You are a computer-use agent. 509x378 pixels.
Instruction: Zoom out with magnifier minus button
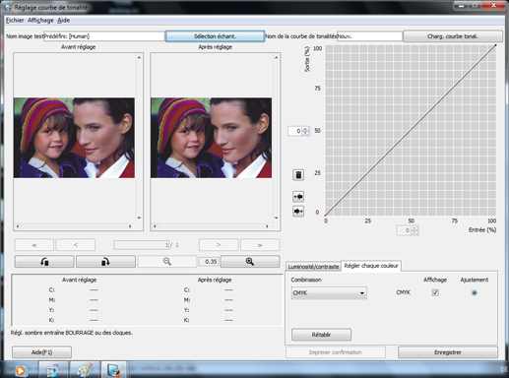click(167, 262)
